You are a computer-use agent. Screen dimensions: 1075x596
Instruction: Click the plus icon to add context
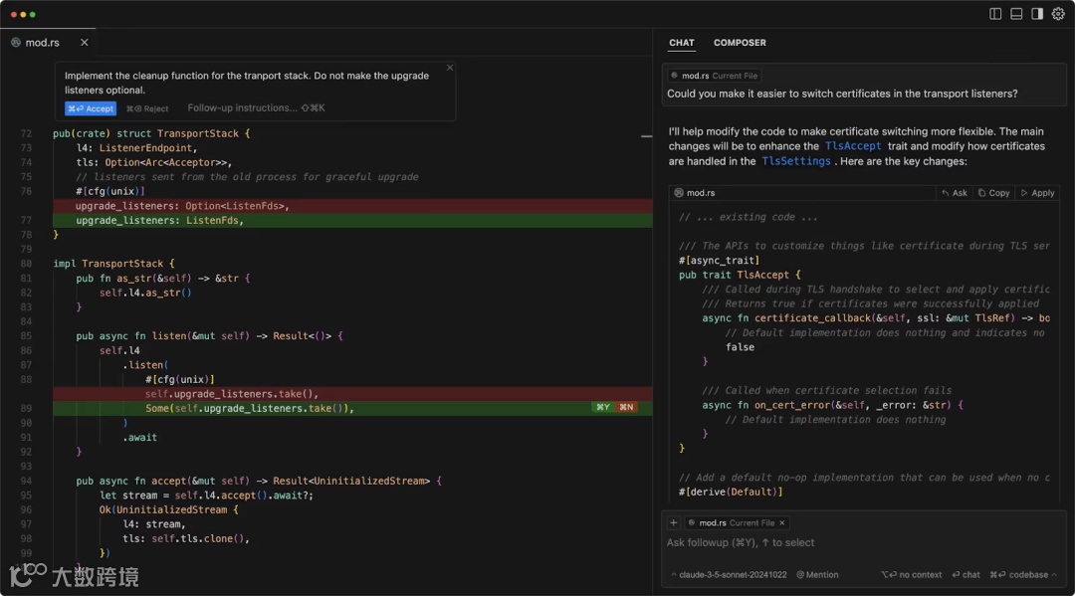click(x=674, y=522)
